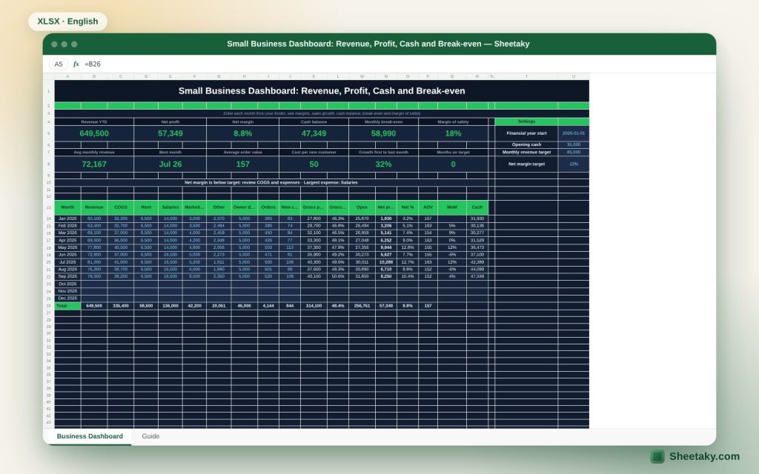Screen dimensions: 759x474
Task: Select the Months on target value 0
Action: pos(453,164)
